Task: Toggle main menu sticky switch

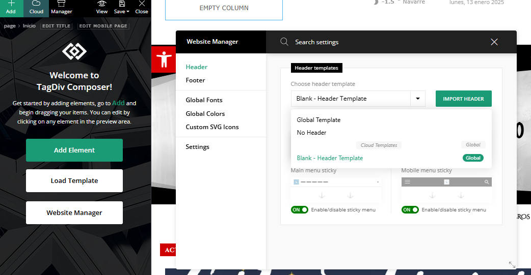Action: click(x=299, y=210)
